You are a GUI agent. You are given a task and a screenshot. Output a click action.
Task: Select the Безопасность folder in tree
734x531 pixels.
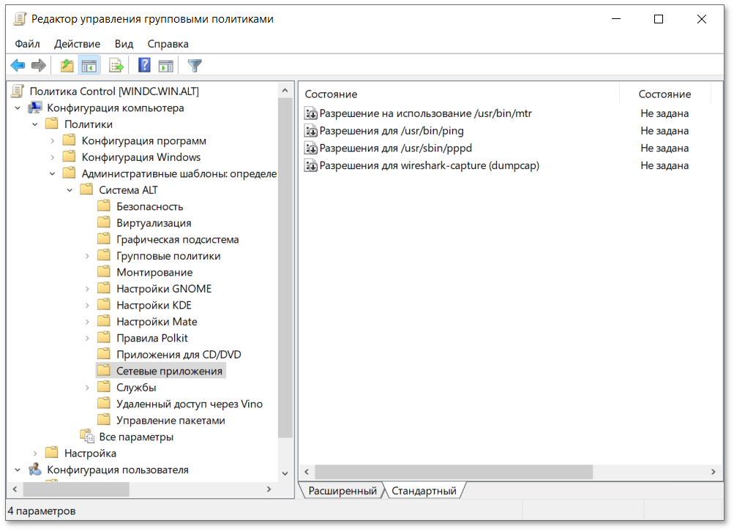tap(149, 206)
